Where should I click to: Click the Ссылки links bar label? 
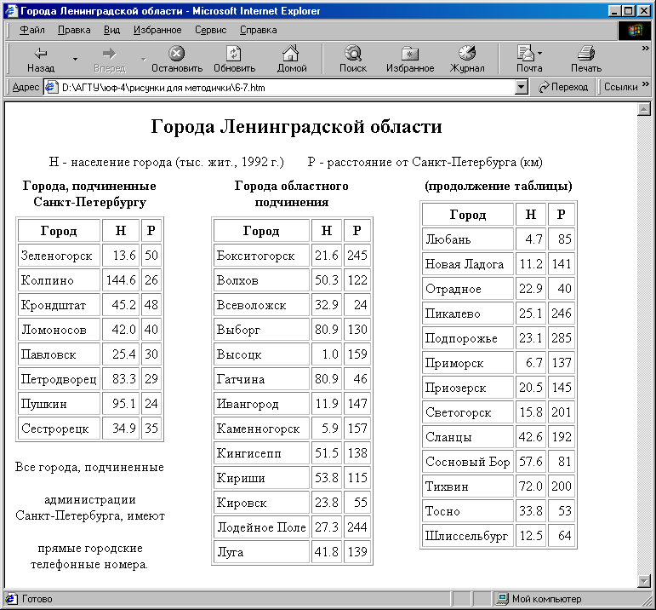point(621,87)
